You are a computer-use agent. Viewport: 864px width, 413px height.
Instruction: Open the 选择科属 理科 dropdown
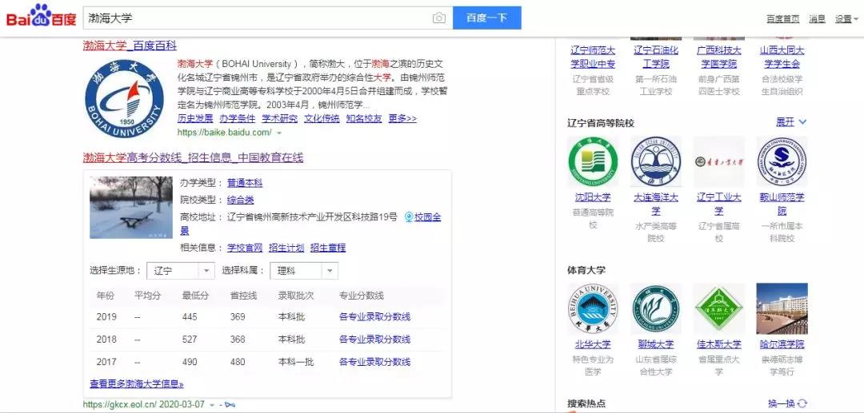click(304, 271)
